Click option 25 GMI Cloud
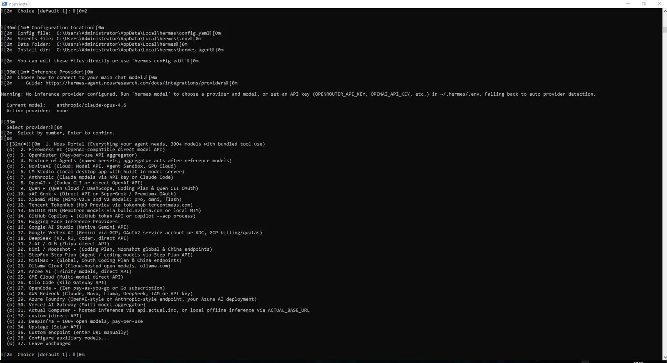Image resolution: width=667 pixels, height=363 pixels. 65,277
